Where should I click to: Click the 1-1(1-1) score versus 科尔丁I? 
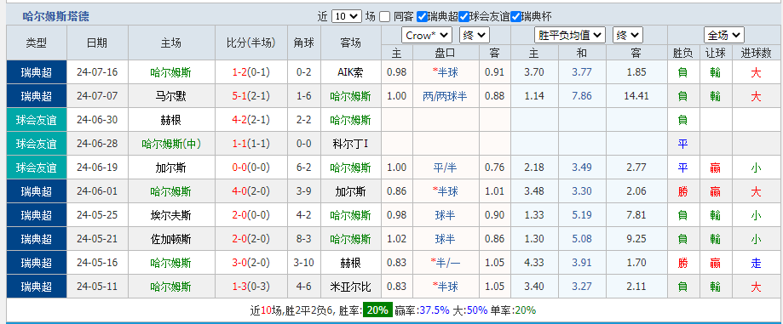tap(251, 144)
